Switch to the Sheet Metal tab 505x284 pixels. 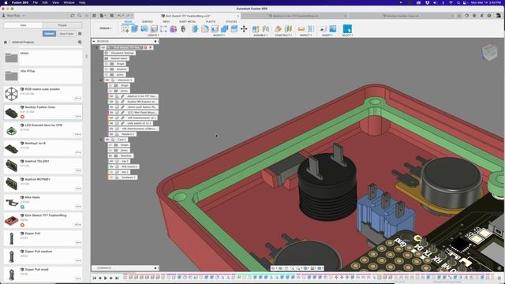pos(188,21)
